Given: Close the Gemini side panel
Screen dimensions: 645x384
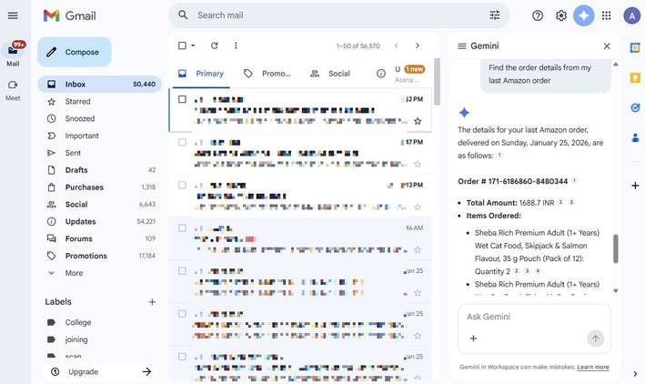Looking at the screenshot, I should (607, 46).
